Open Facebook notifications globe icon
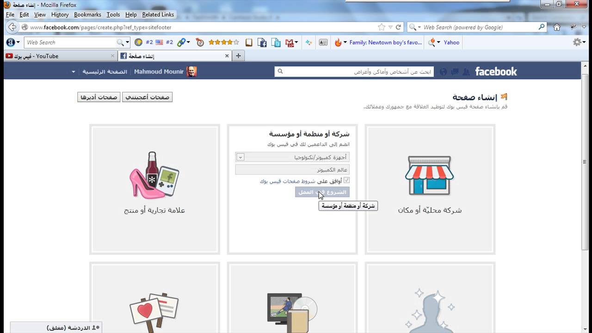592x333 pixels. pos(444,72)
